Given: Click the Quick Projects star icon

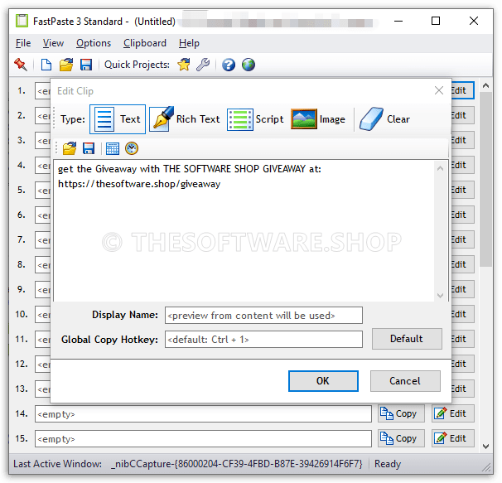Looking at the screenshot, I should 184,65.
